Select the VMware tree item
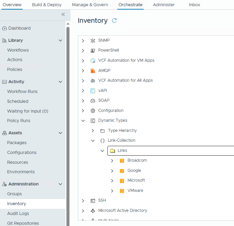 (135, 191)
